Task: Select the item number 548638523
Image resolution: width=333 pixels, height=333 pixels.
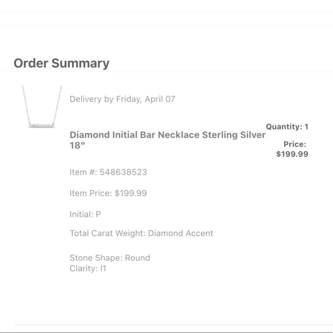Action: pyautogui.click(x=123, y=172)
